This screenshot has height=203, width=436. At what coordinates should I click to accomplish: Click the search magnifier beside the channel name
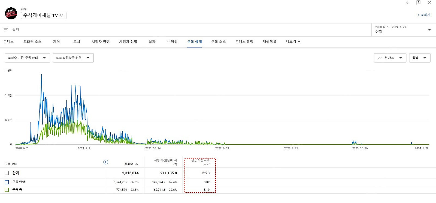[x=62, y=16]
